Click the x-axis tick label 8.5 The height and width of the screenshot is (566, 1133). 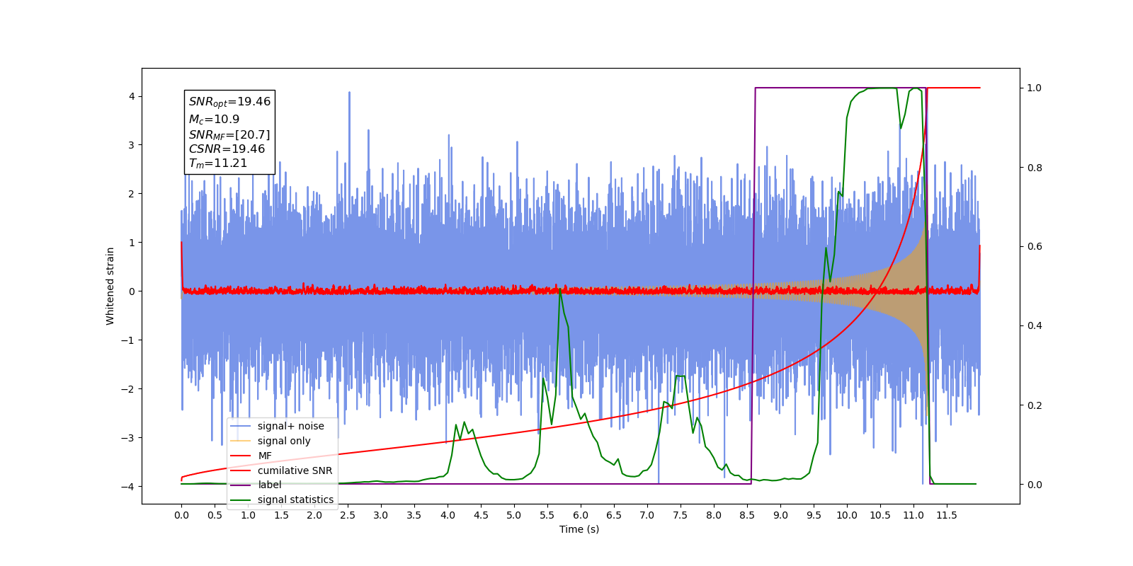tap(747, 515)
